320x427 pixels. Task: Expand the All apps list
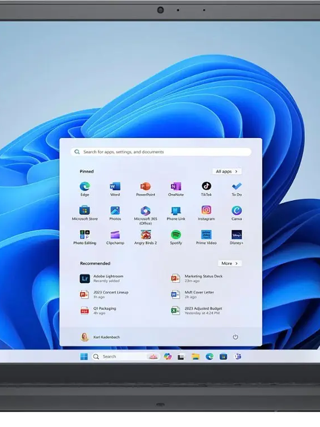coord(227,172)
